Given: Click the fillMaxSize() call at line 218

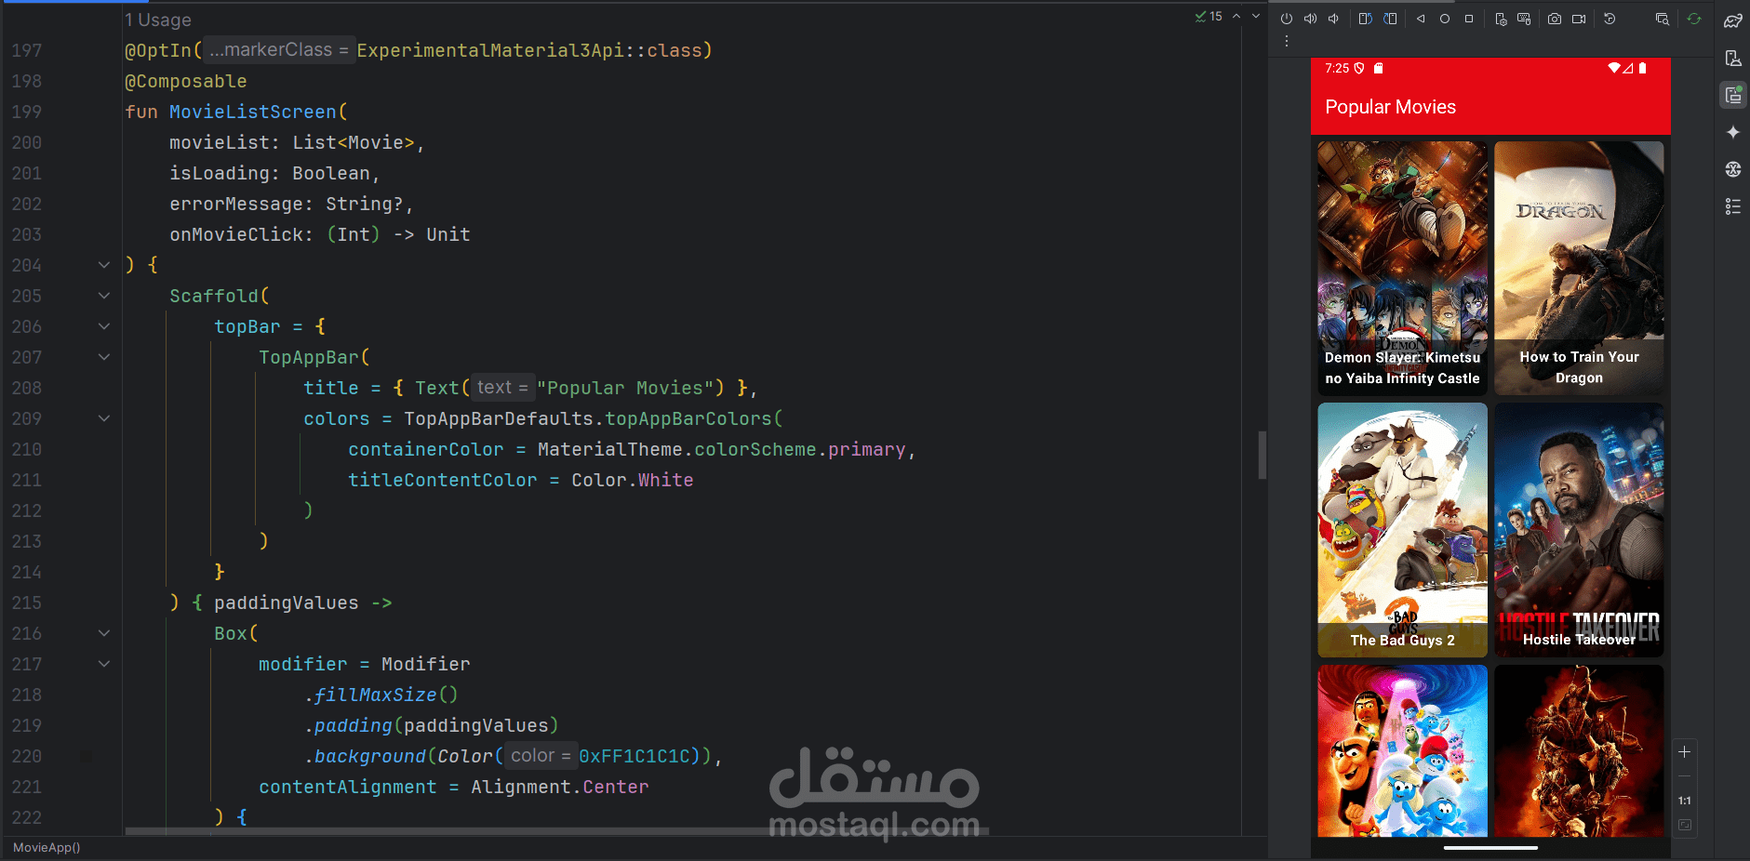Looking at the screenshot, I should tap(386, 695).
